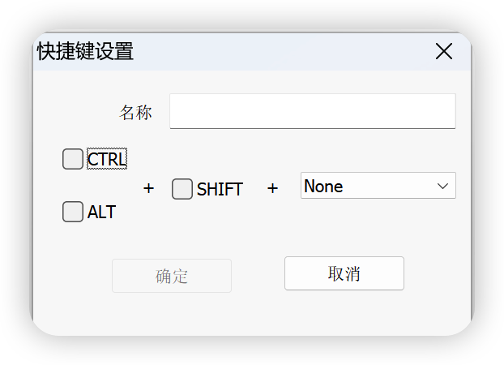Close the 快捷键设置 dialog with X
This screenshot has width=504, height=365.
point(444,51)
